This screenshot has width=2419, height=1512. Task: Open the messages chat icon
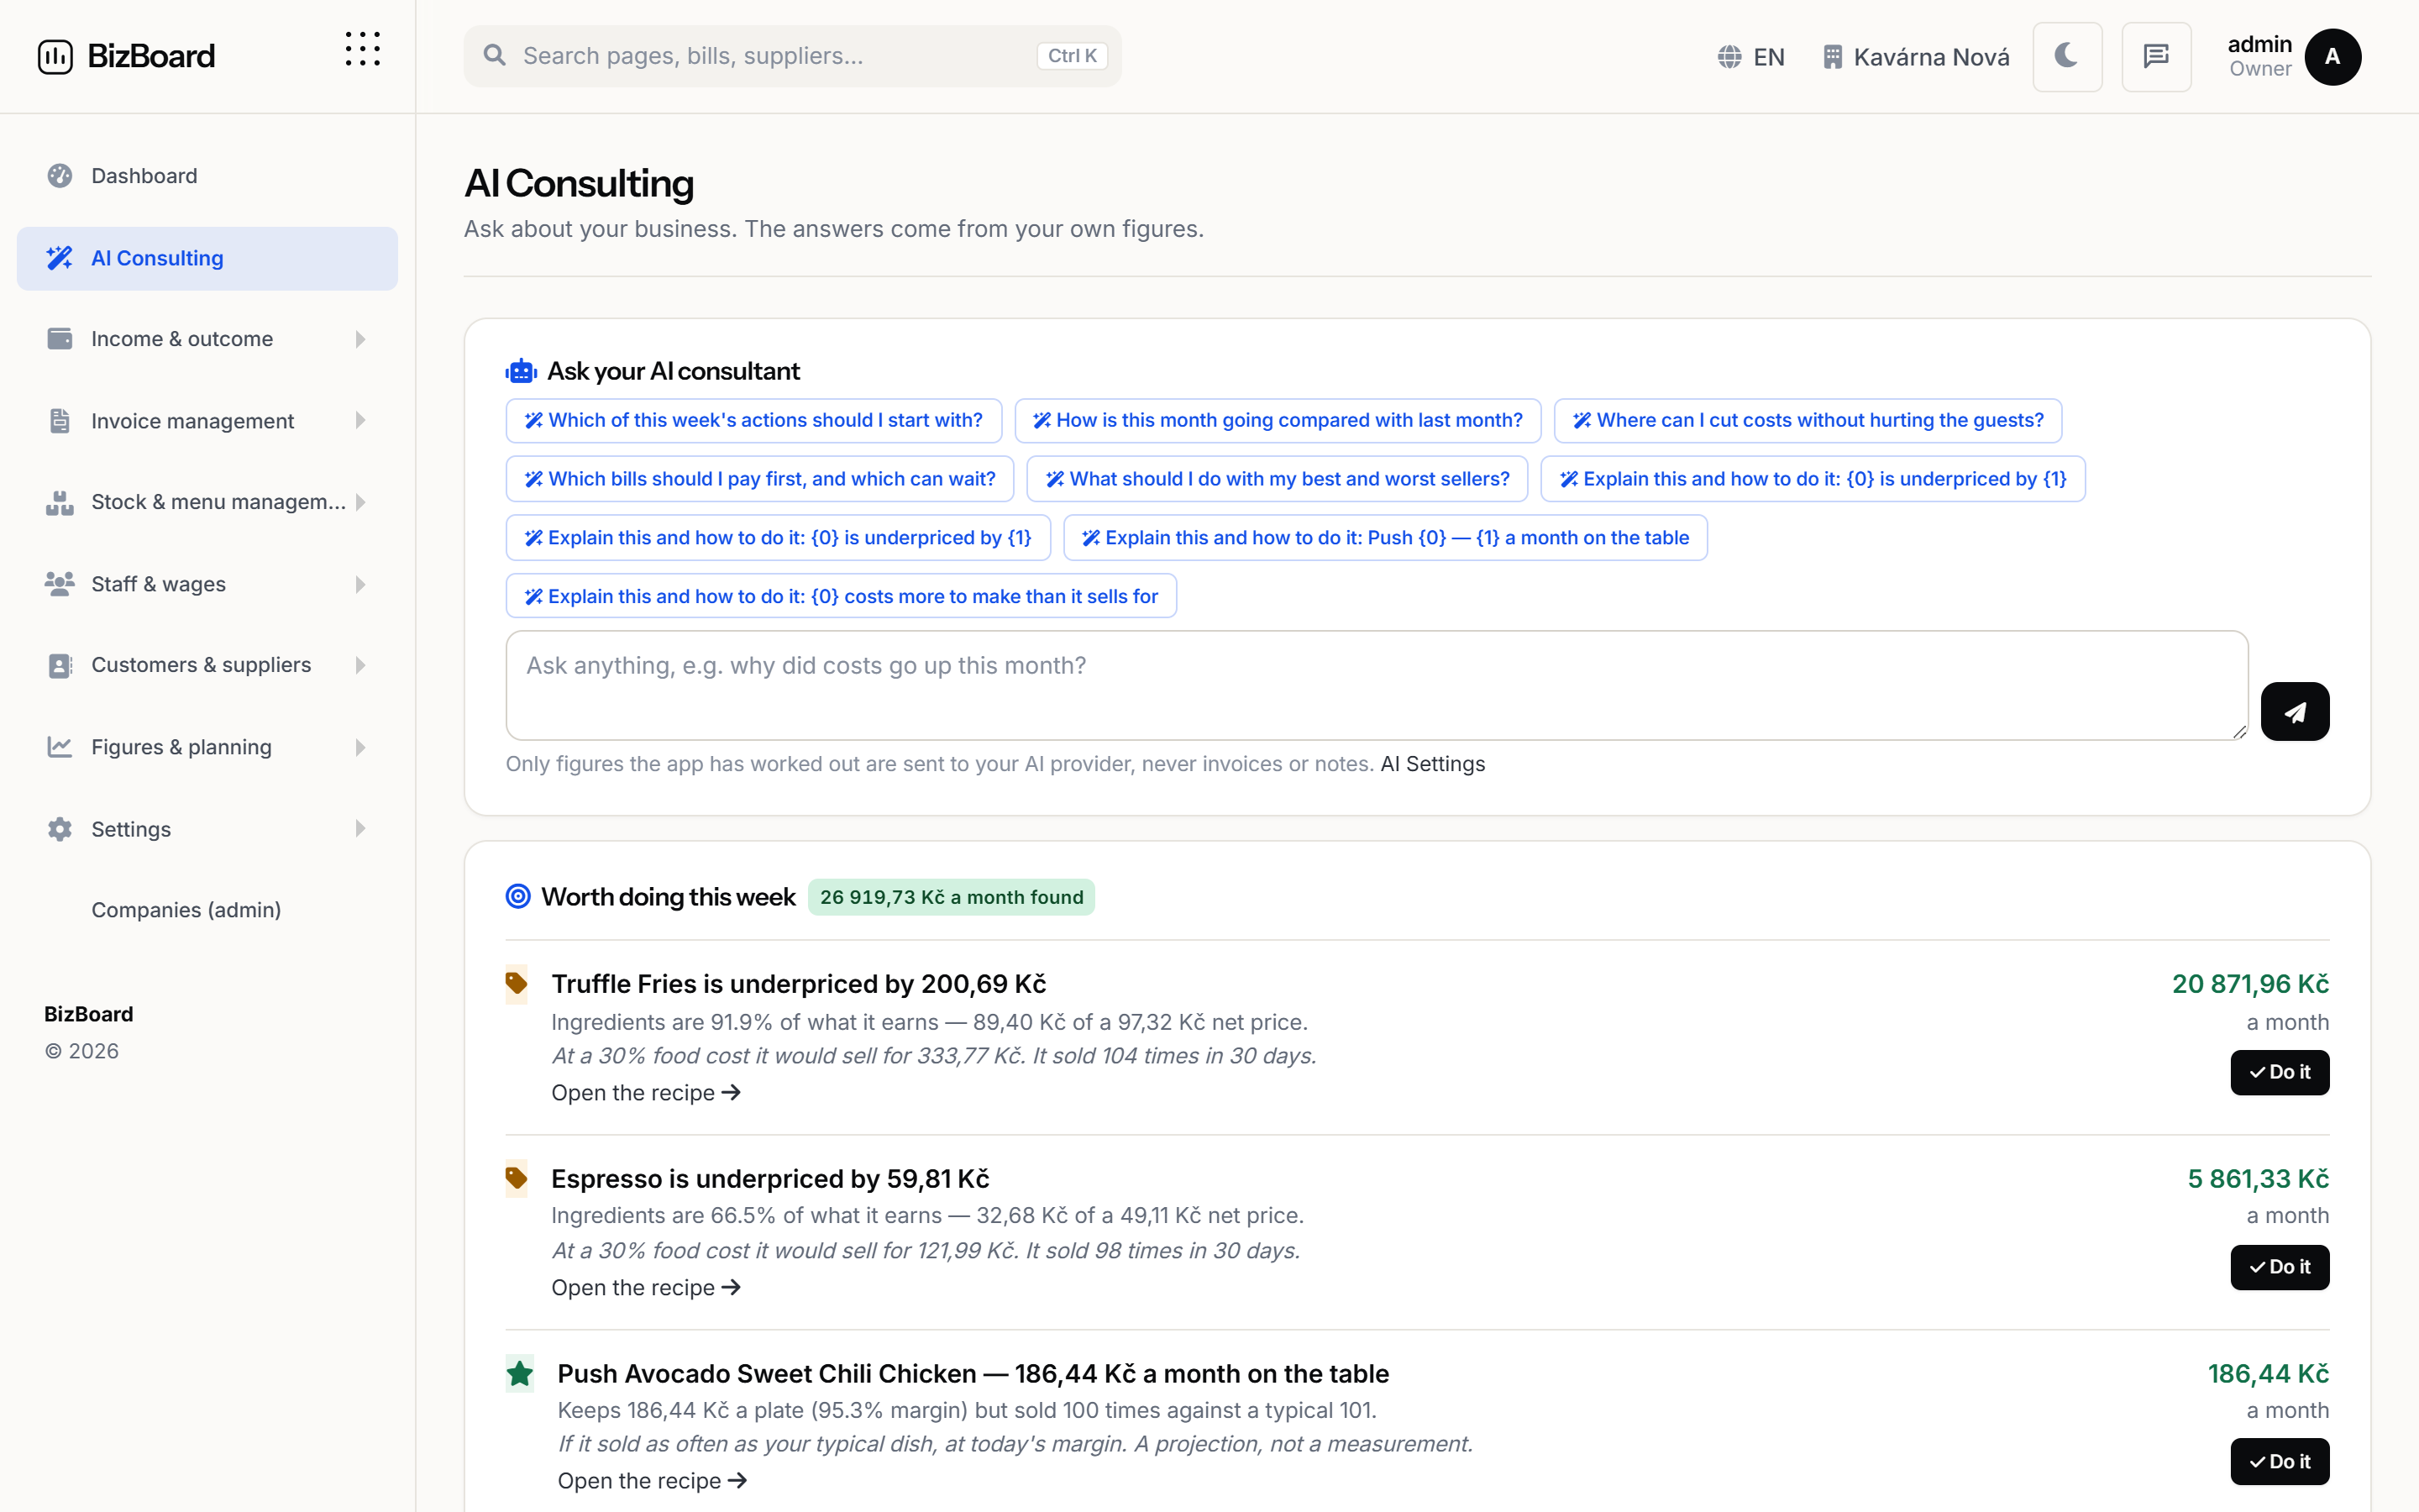click(2156, 57)
